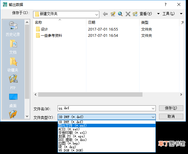Click the Back arrow icon in the toolbar
The image size is (188, 154).
pyautogui.click(x=105, y=14)
